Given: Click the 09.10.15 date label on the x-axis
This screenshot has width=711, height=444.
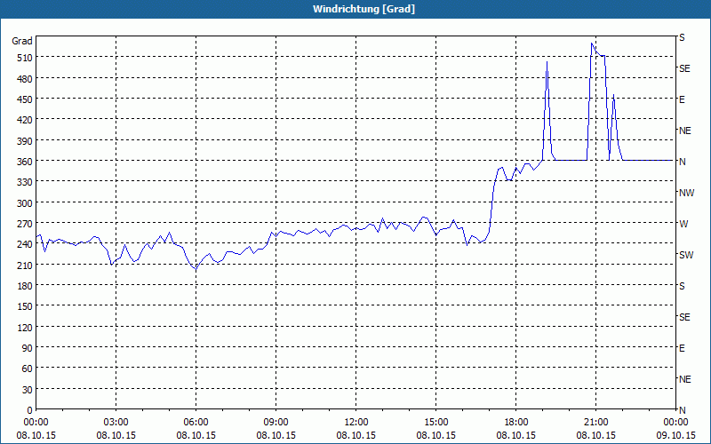Looking at the screenshot, I should pos(675,435).
